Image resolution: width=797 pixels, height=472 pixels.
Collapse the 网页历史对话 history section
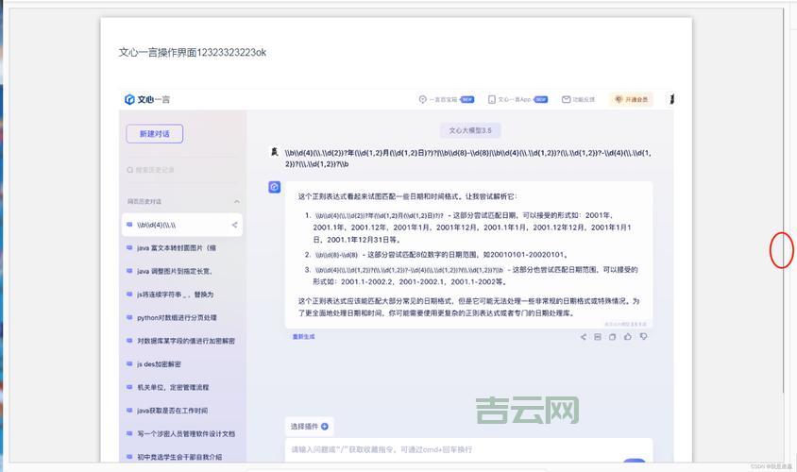[237, 202]
